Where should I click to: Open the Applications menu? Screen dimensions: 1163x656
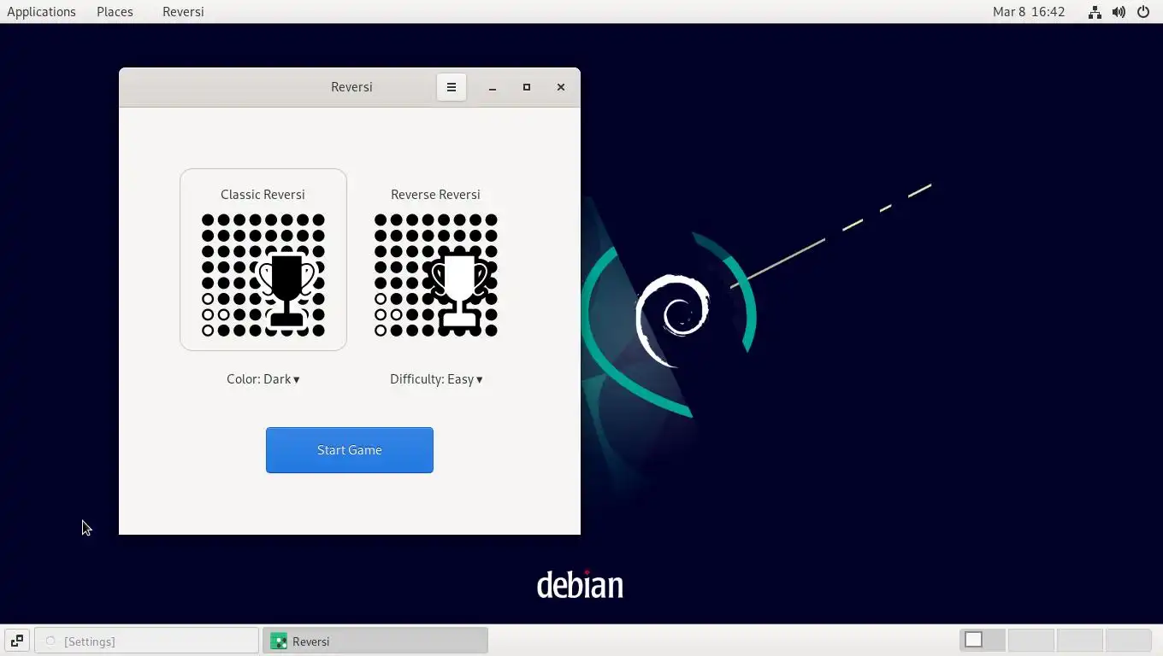[x=41, y=12]
